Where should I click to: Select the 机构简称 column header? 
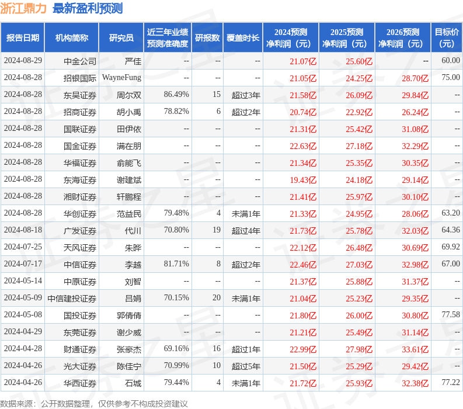click(x=71, y=38)
